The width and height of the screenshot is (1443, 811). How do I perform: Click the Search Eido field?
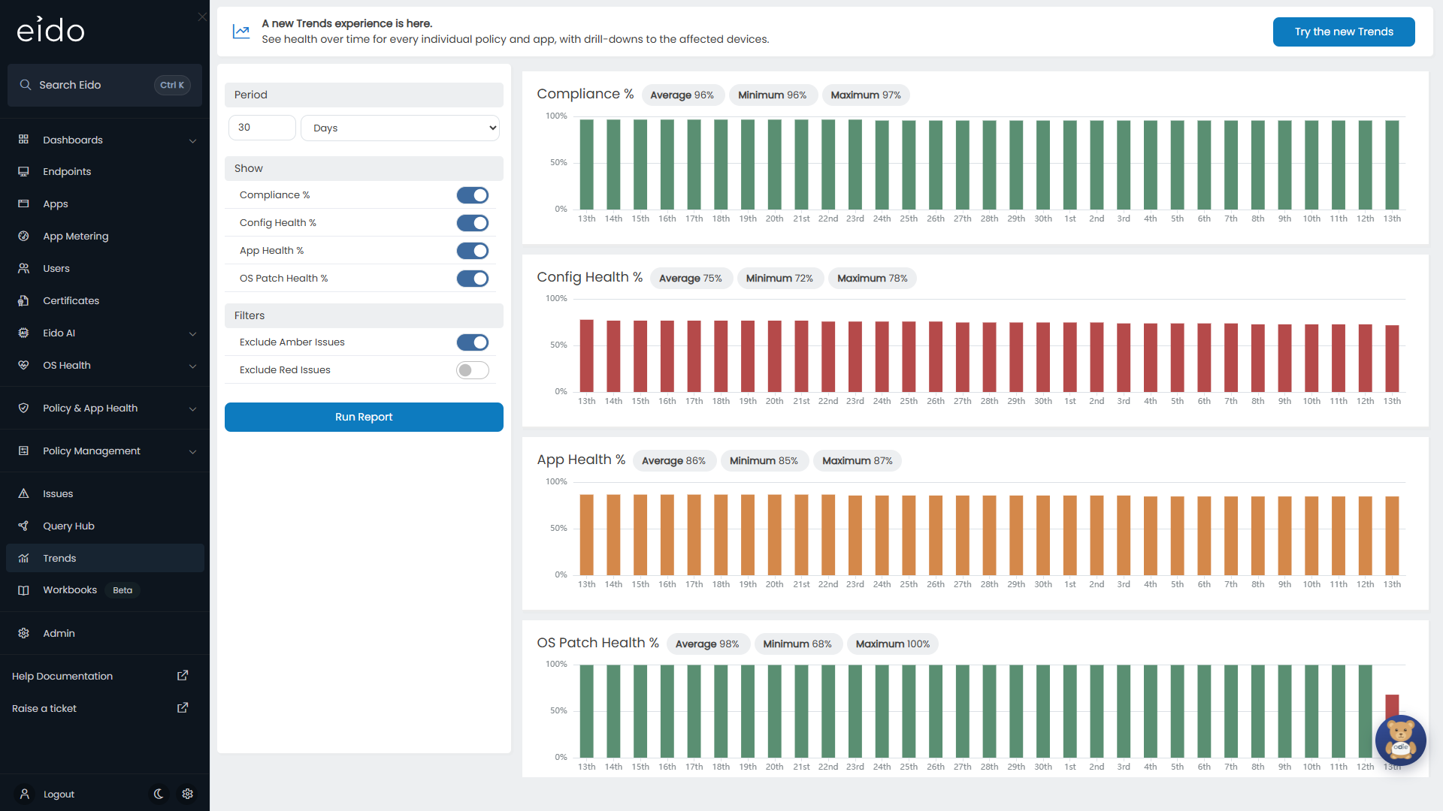coord(104,85)
